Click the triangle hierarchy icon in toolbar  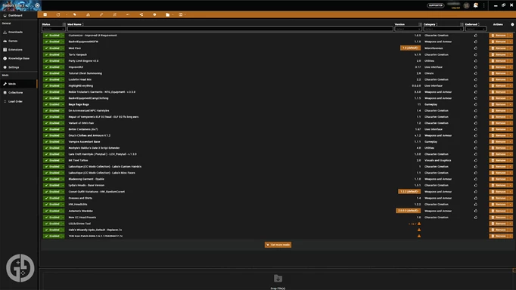[x=88, y=14]
